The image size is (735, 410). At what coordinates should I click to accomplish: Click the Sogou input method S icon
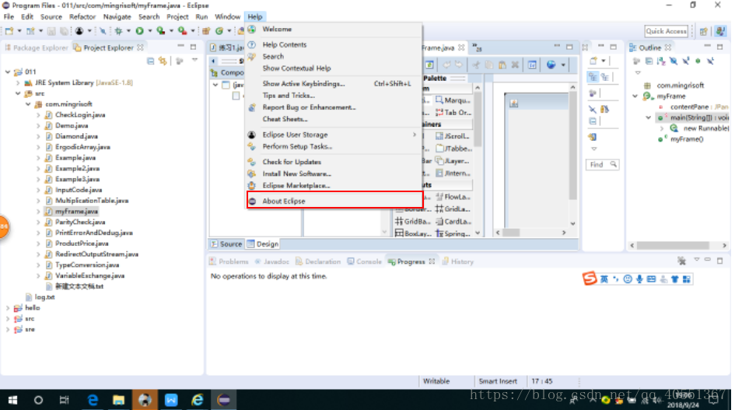[x=590, y=279]
